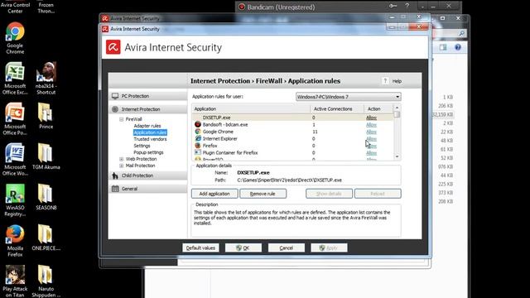Click the Add application button
Image resolution: width=530 pixels, height=298 pixels.
coord(214,194)
